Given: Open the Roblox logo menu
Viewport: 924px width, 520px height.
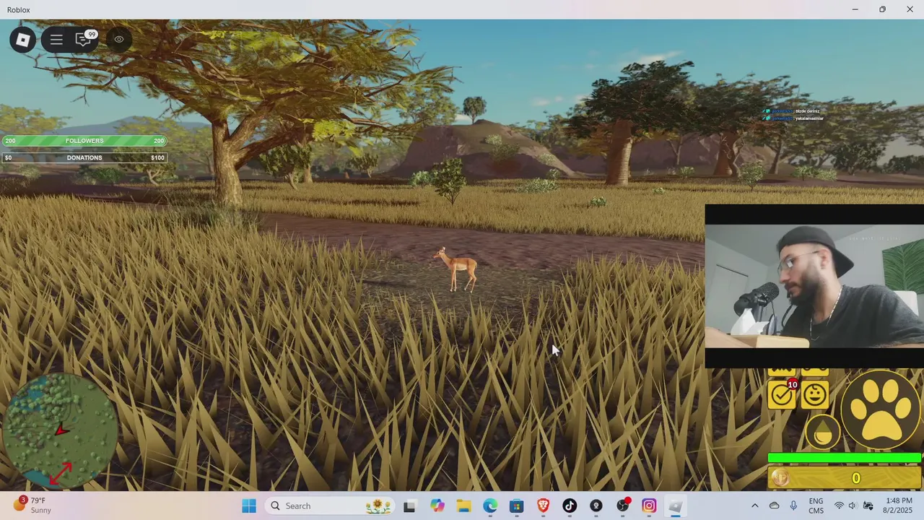Looking at the screenshot, I should [23, 40].
